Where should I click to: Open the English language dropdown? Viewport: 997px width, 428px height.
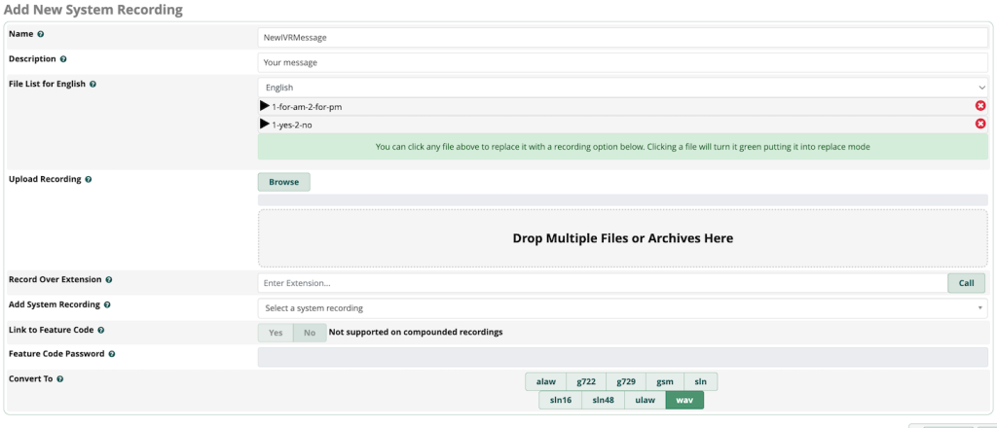622,87
